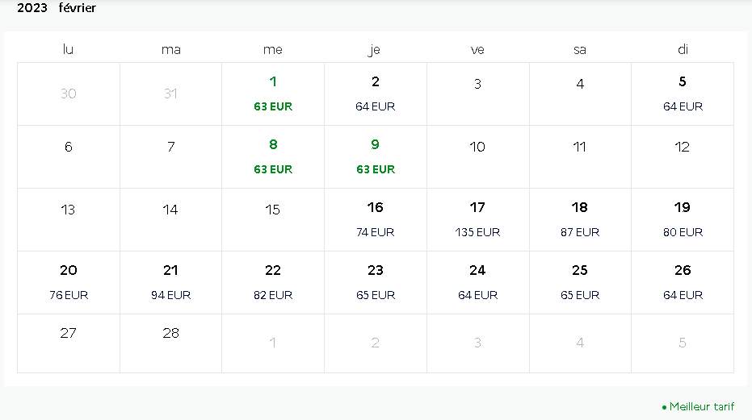Choose Sunday February 5 at 64 EUR

(683, 94)
